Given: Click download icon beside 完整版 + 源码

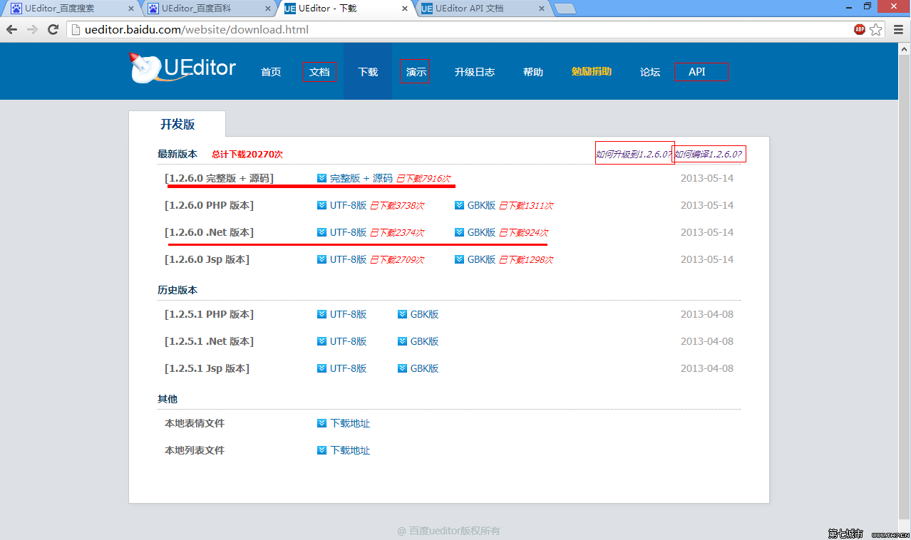Looking at the screenshot, I should pyautogui.click(x=321, y=178).
